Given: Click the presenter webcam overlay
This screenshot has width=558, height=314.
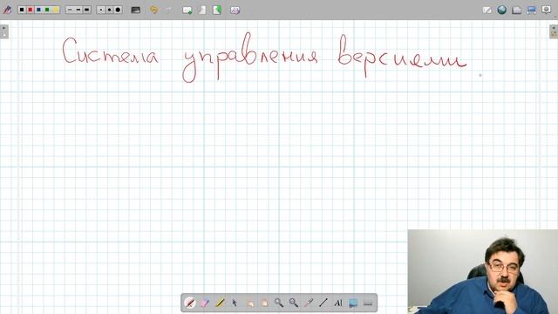Looking at the screenshot, I should click(x=483, y=271).
